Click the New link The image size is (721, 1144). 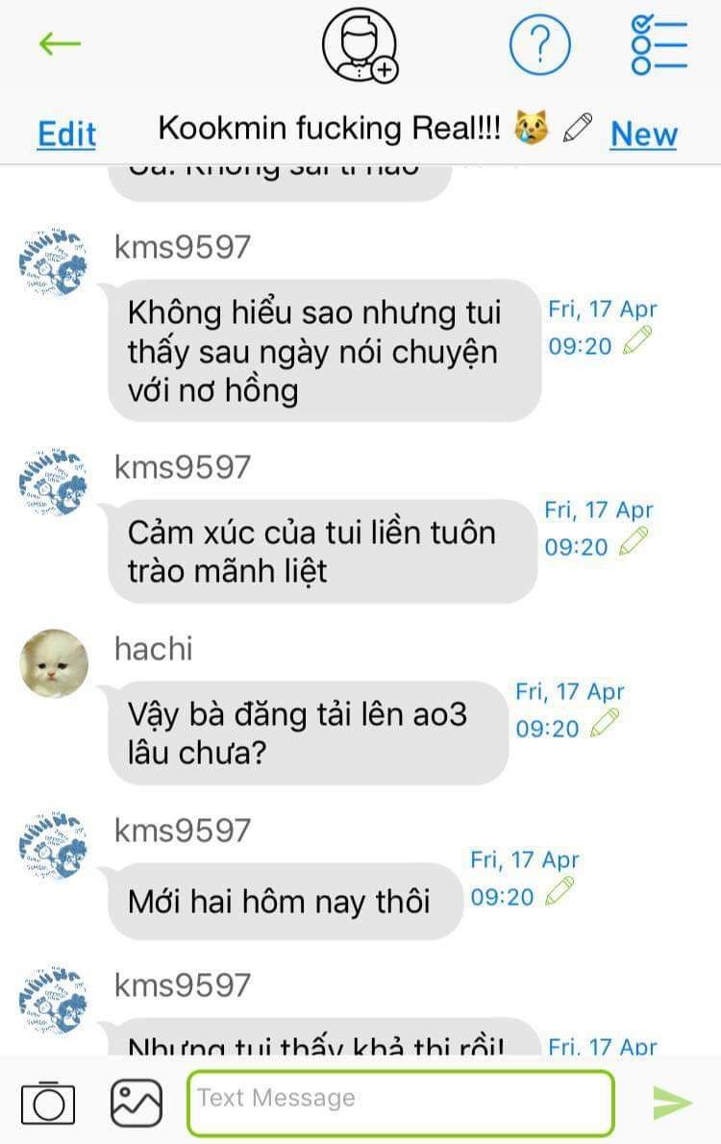(x=644, y=135)
